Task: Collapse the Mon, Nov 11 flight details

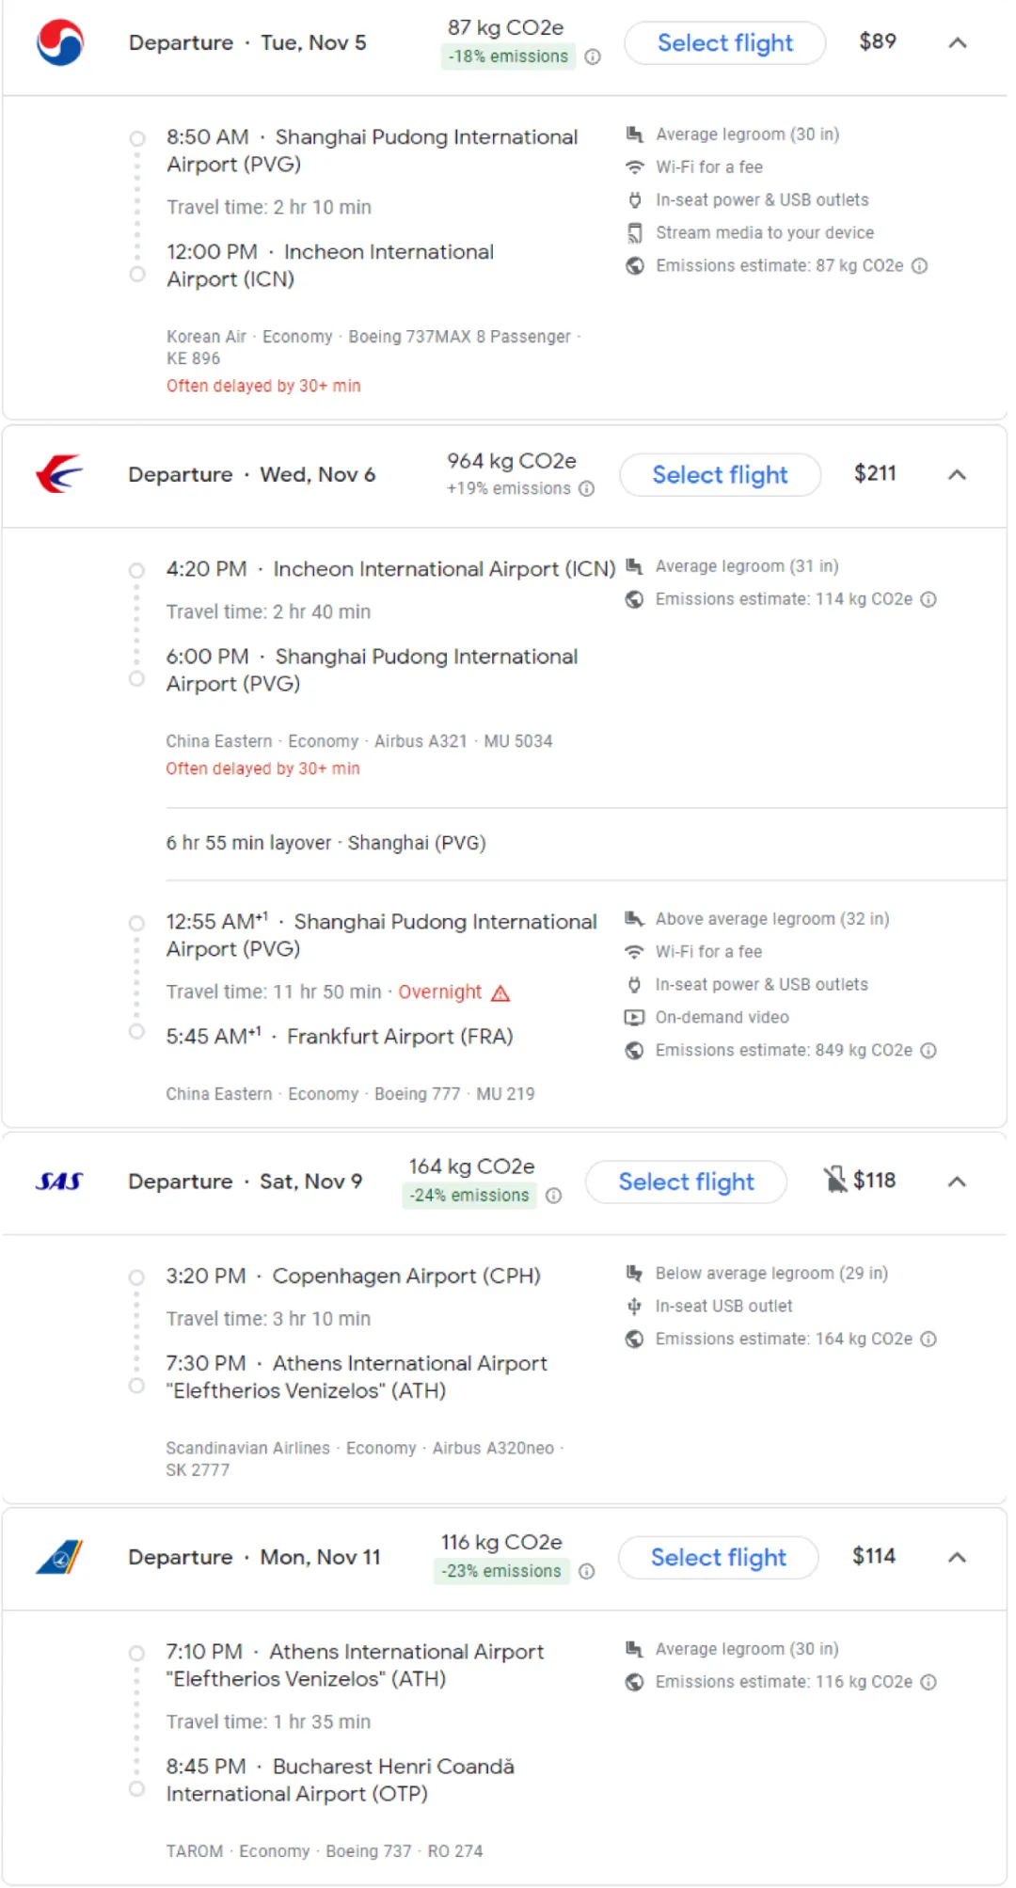Action: click(957, 1557)
